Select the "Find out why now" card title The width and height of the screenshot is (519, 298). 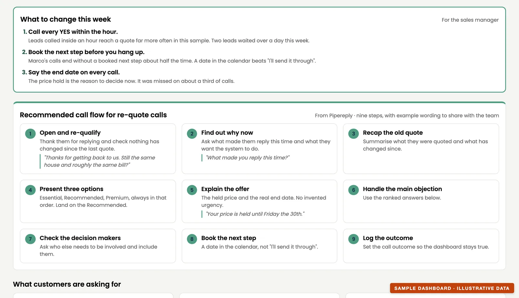coord(227,133)
